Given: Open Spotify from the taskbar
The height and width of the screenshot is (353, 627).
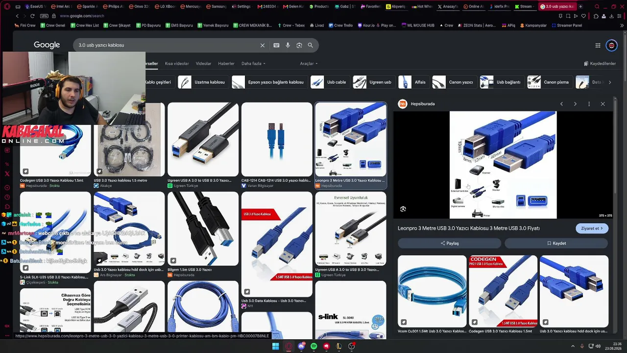Looking at the screenshot, I should coord(313,346).
